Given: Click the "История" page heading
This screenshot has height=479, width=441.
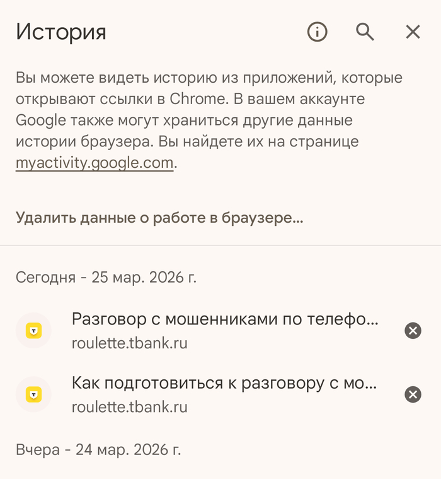Looking at the screenshot, I should click(61, 32).
